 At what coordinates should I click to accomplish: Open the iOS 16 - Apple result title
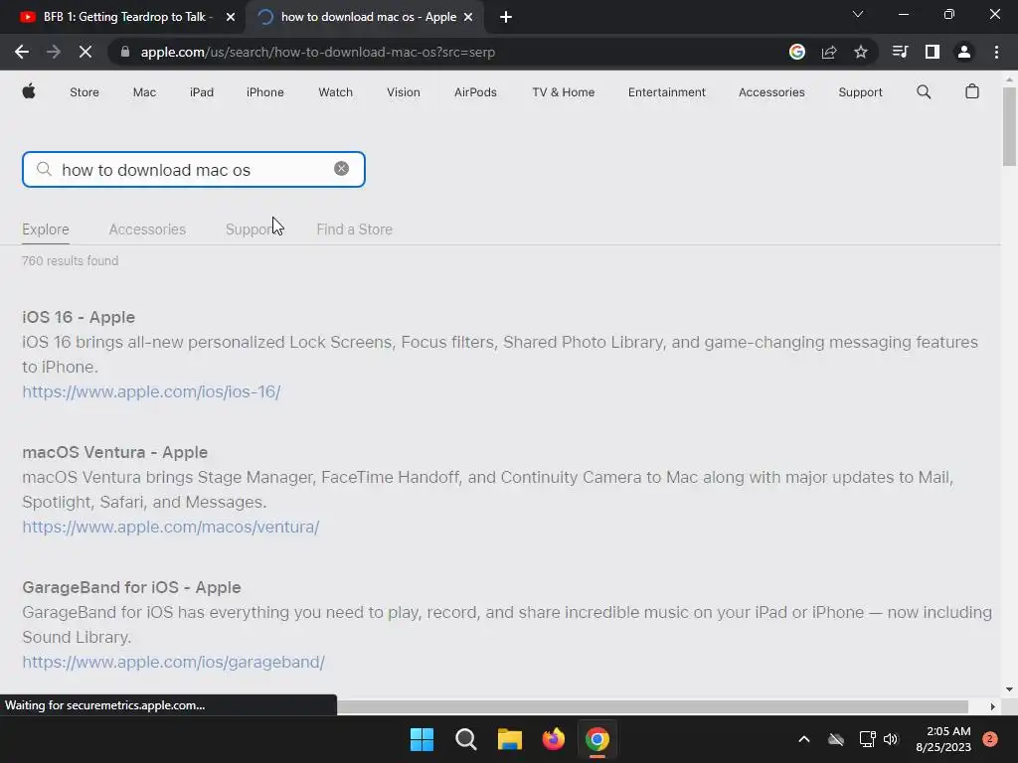pyautogui.click(x=79, y=317)
